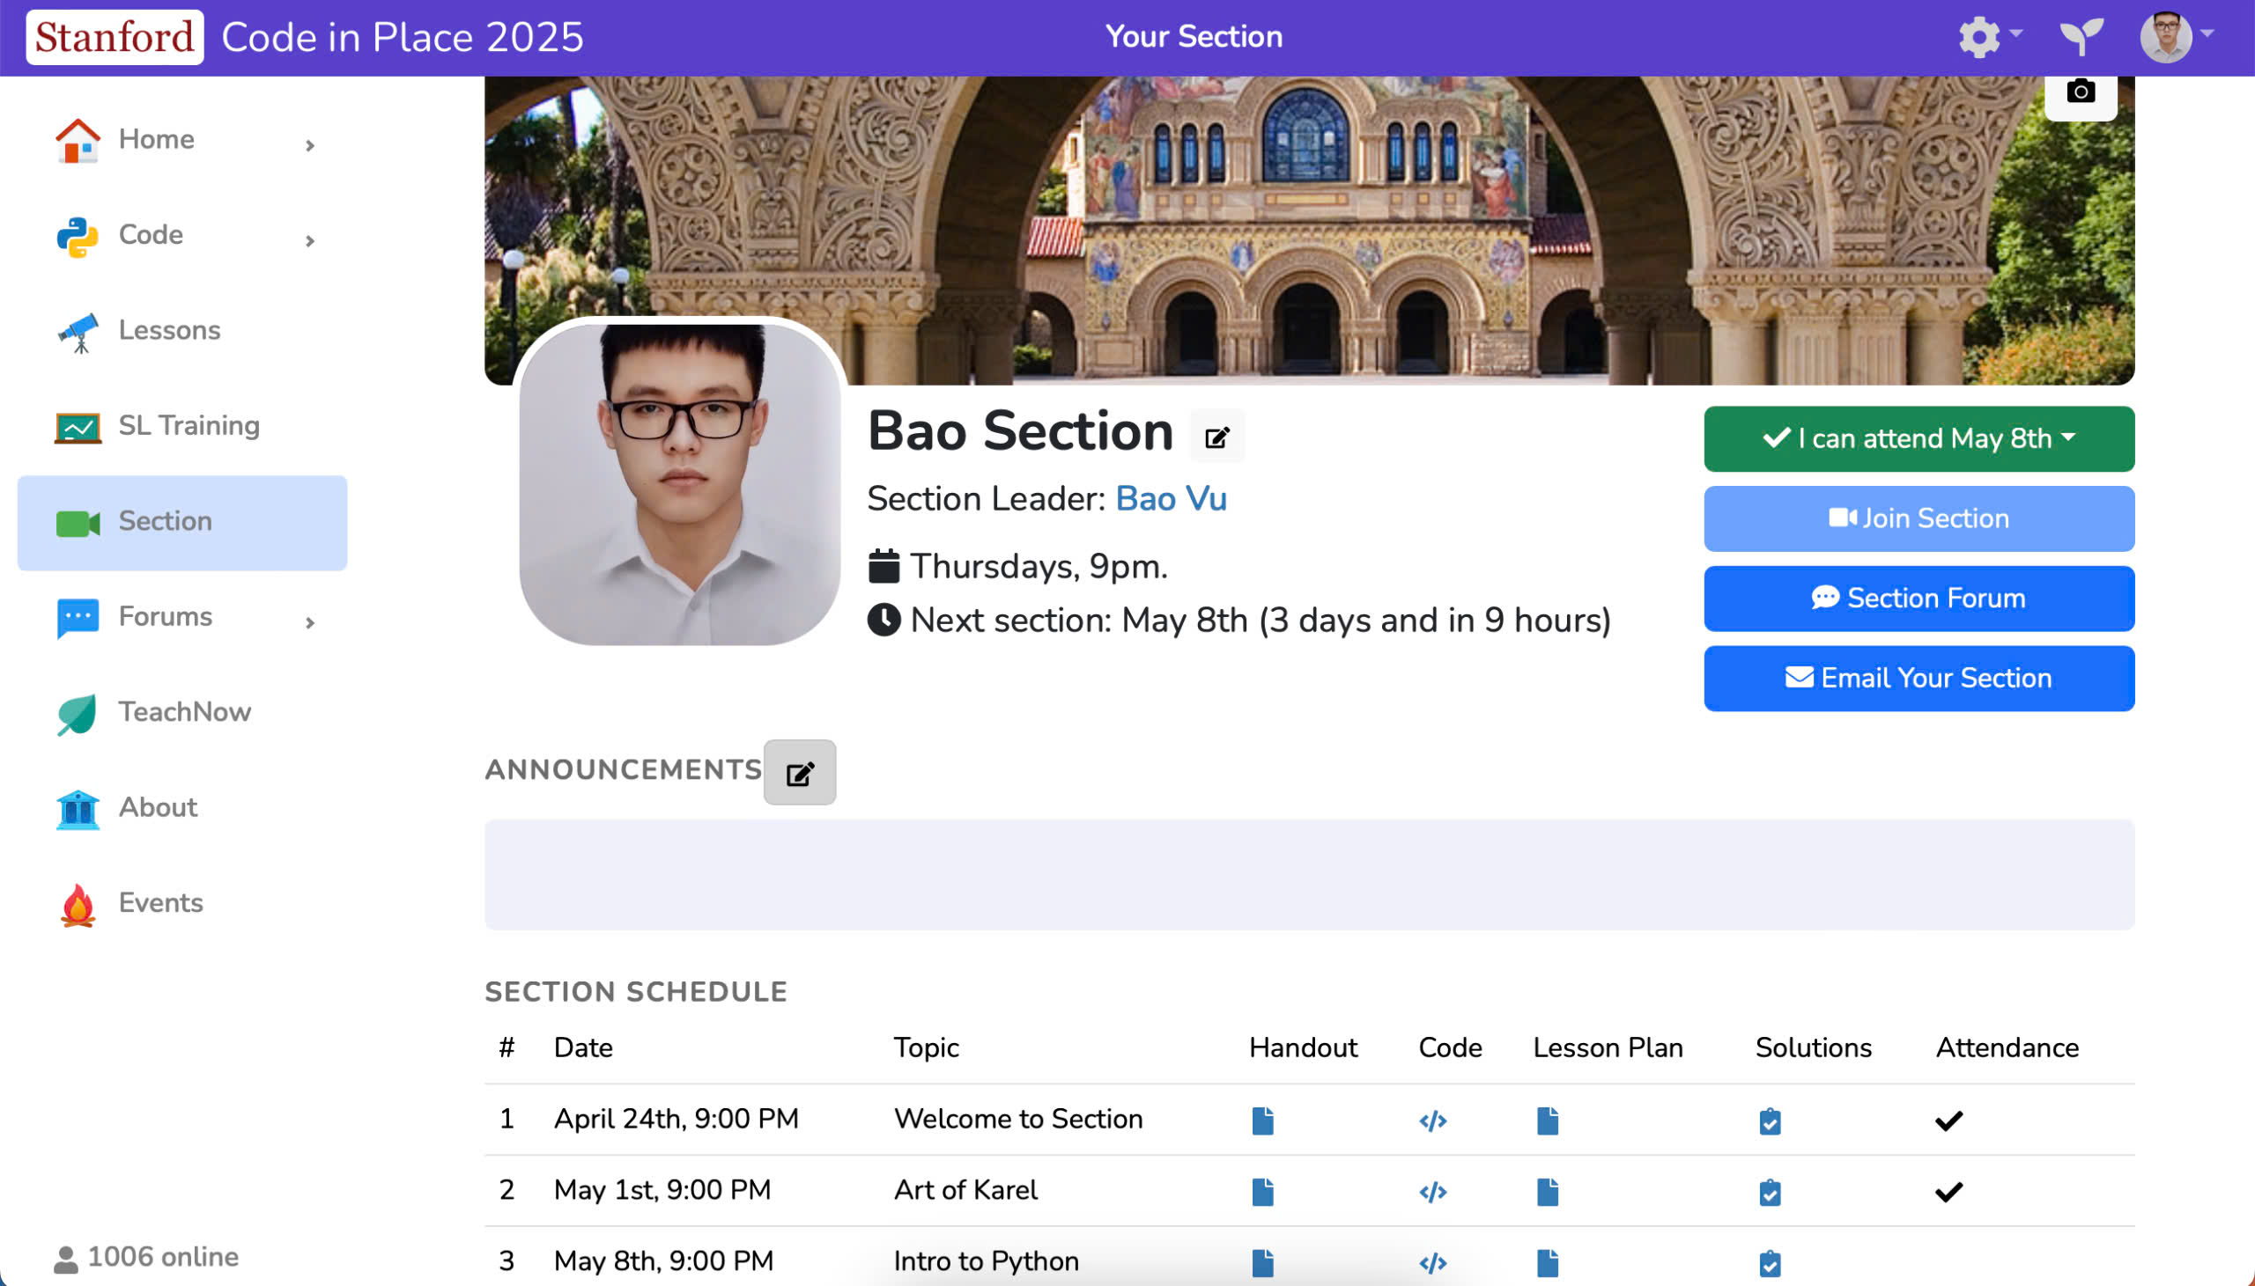Click the Email Your Section button
The height and width of the screenshot is (1286, 2255).
pyautogui.click(x=1919, y=679)
